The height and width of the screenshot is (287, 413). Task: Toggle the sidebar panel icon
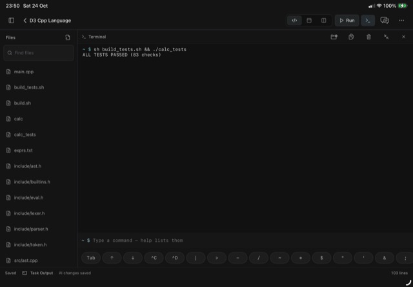click(12, 20)
